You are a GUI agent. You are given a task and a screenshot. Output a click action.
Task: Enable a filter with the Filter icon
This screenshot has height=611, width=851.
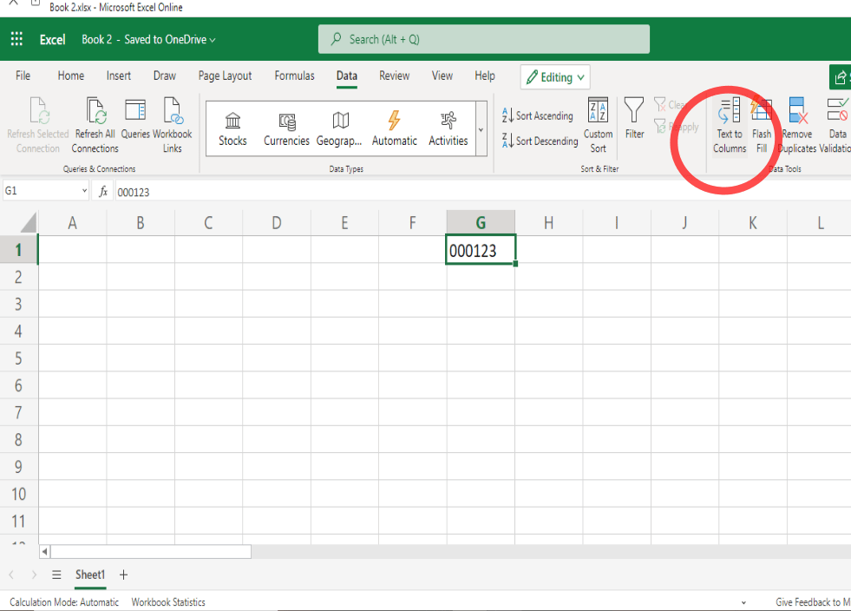(x=634, y=122)
